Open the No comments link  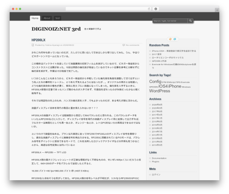point(132,45)
